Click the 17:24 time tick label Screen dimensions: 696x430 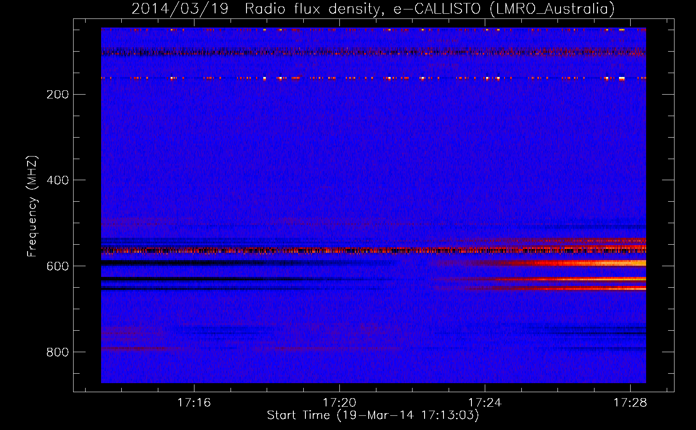pyautogui.click(x=485, y=402)
